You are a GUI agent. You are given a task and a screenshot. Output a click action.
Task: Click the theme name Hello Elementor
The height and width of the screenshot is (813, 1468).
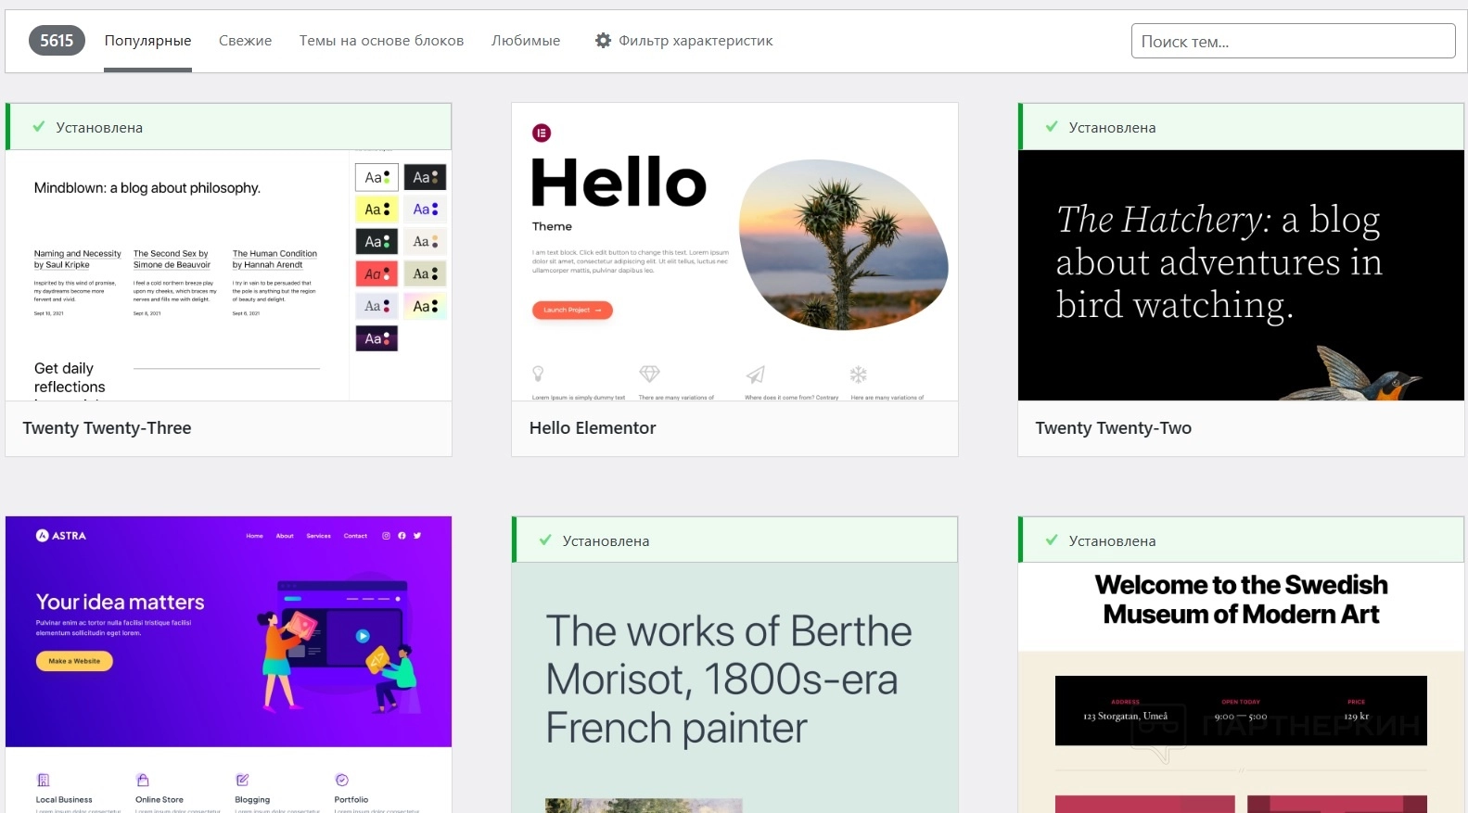[593, 428]
